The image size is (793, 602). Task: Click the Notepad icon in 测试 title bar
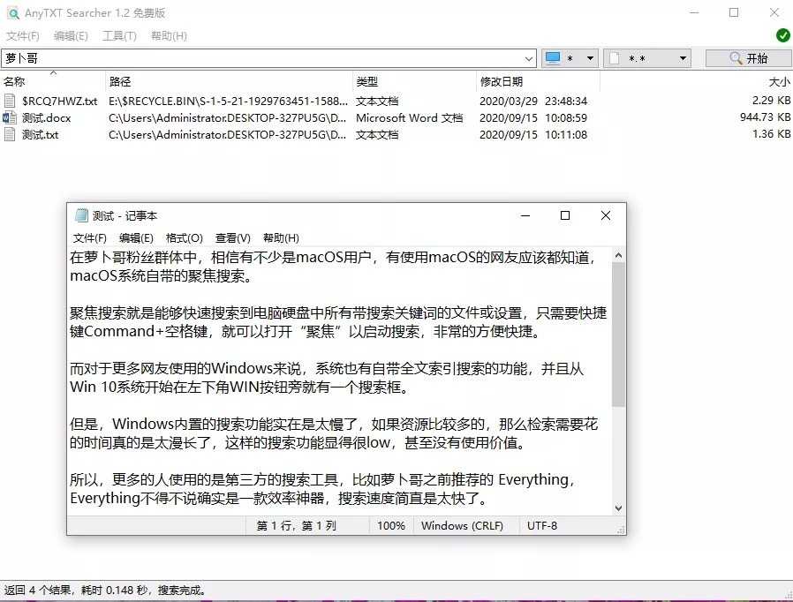pos(81,215)
